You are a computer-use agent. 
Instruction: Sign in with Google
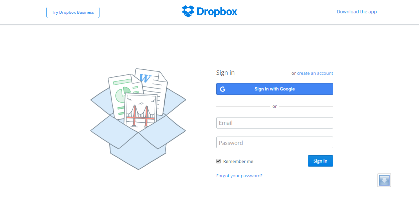click(275, 89)
